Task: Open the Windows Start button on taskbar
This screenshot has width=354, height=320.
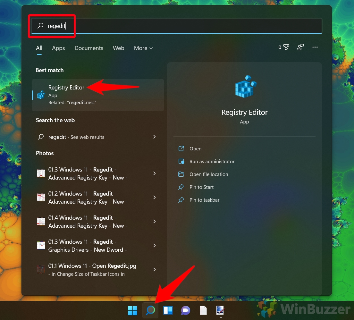Action: point(132,310)
